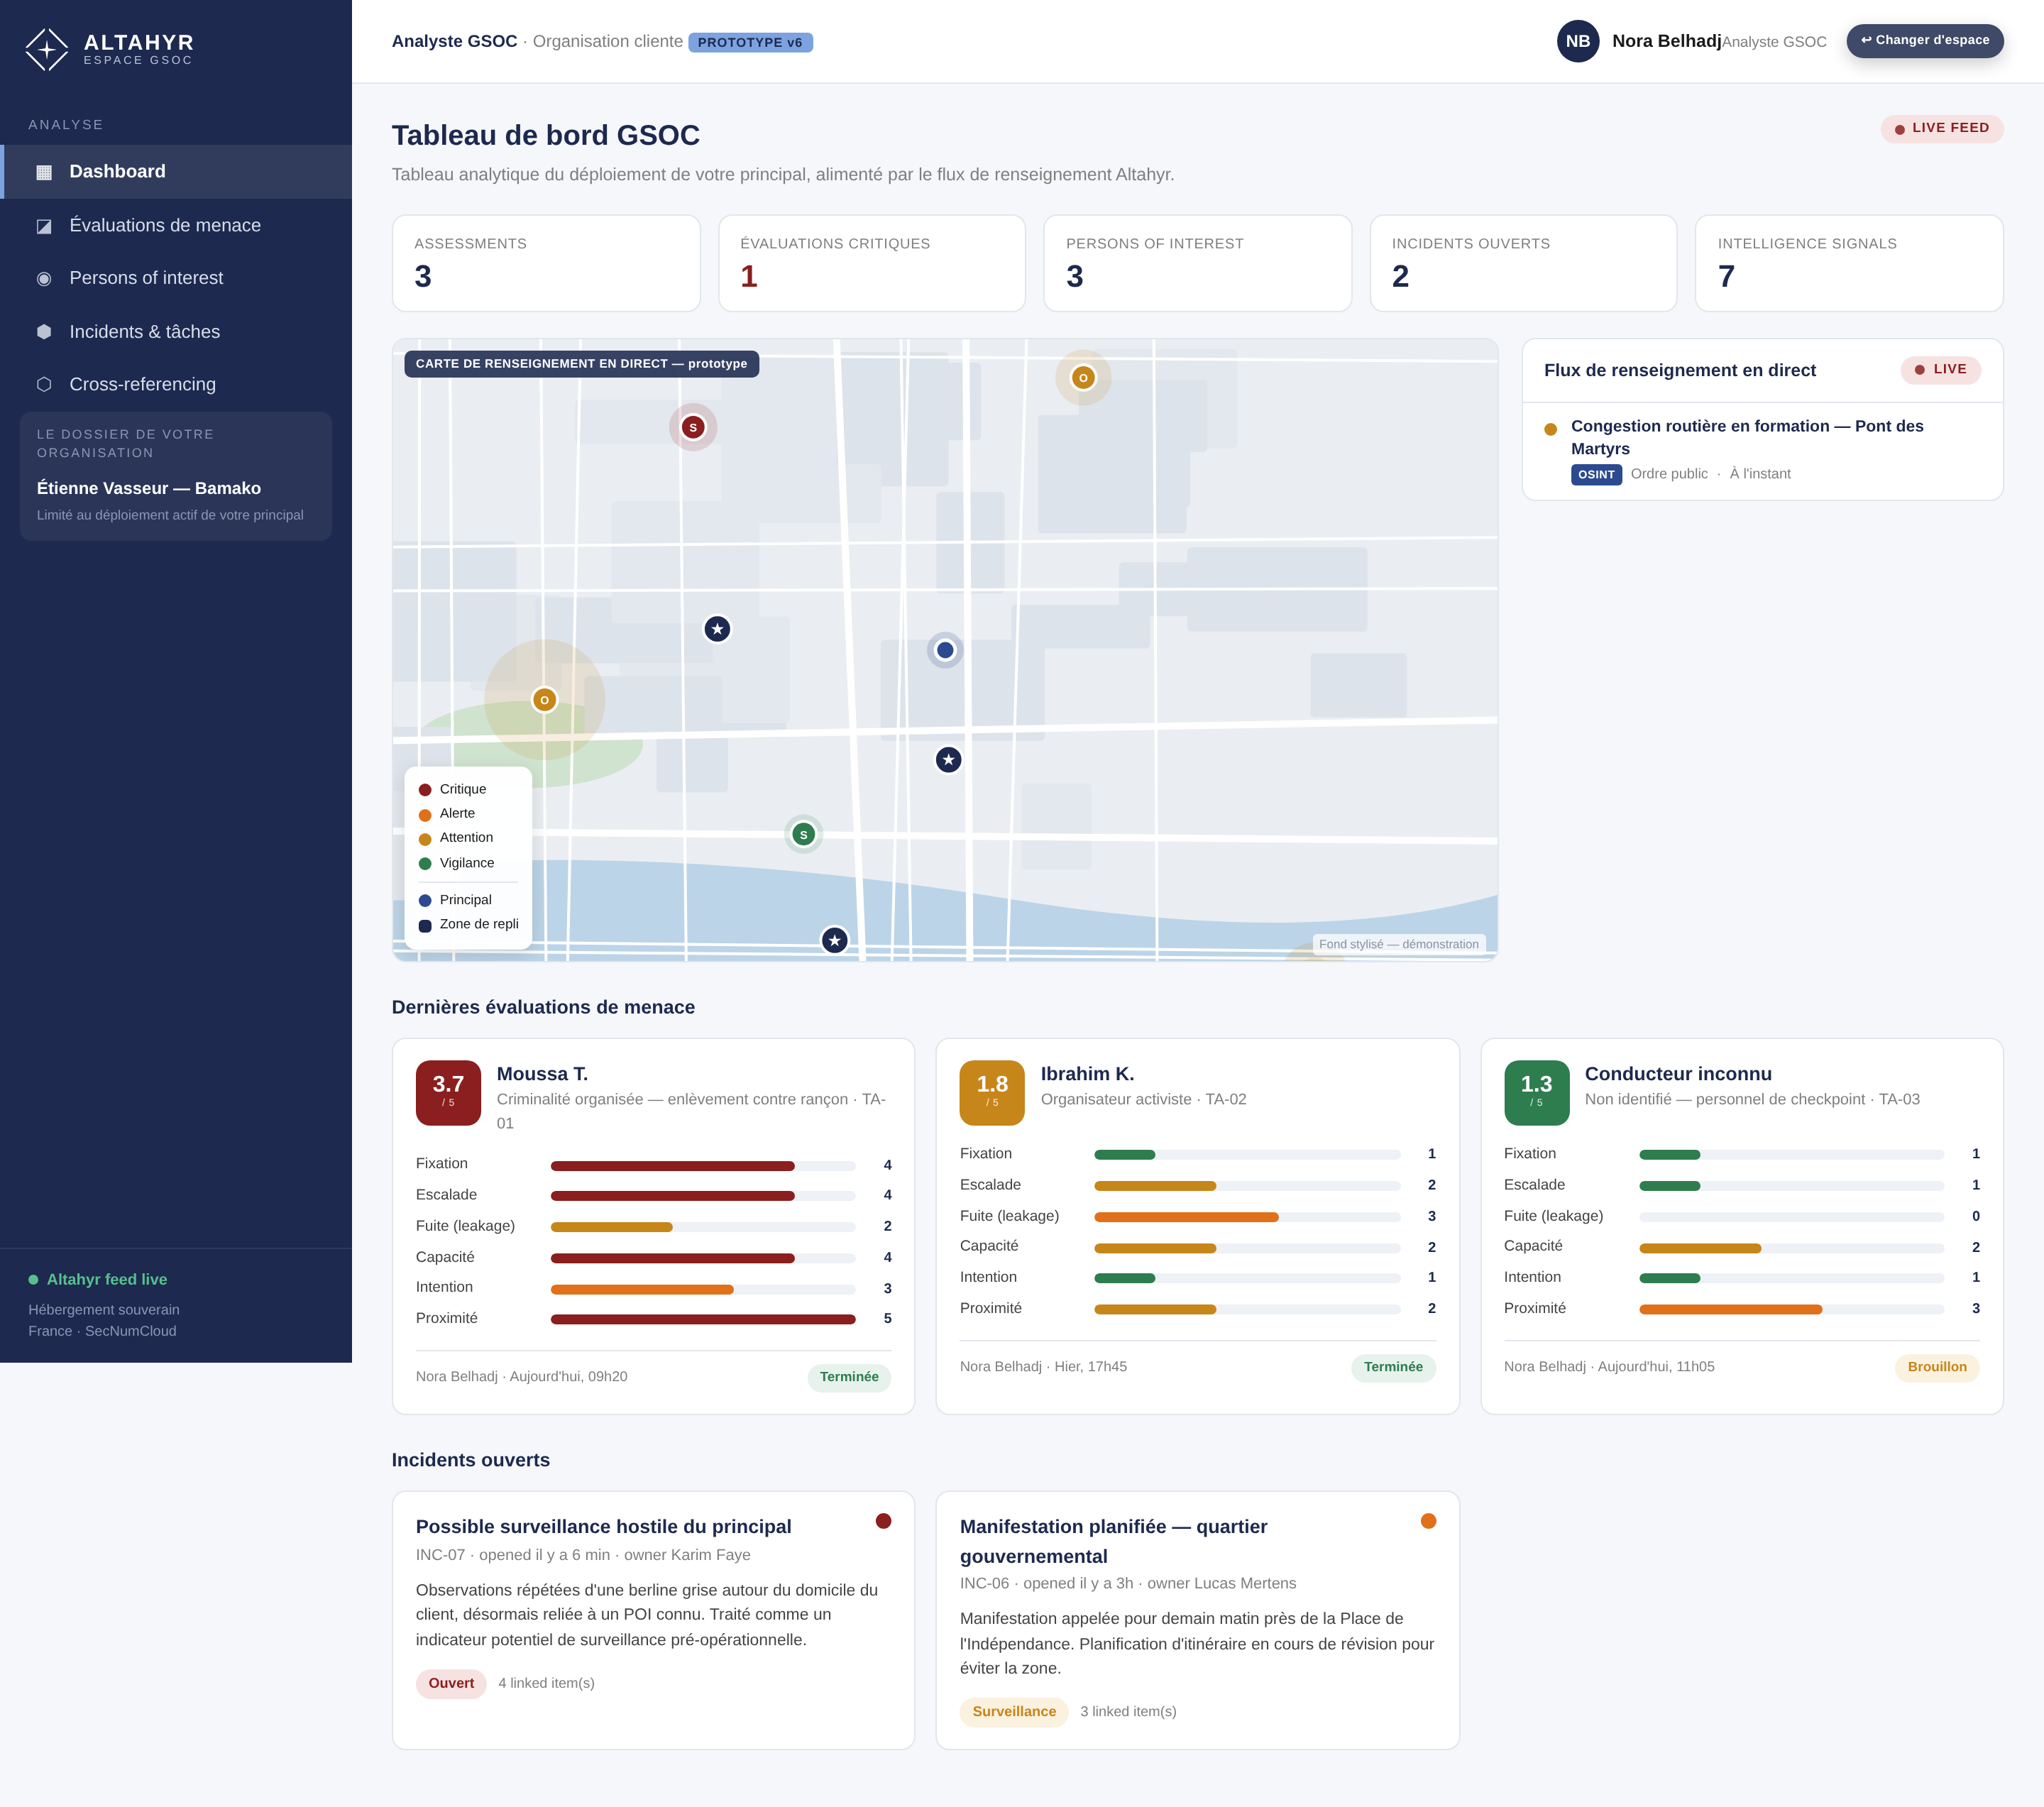The image size is (2044, 1807).
Task: Open the Incidents ouverts stat card
Action: tap(1523, 264)
